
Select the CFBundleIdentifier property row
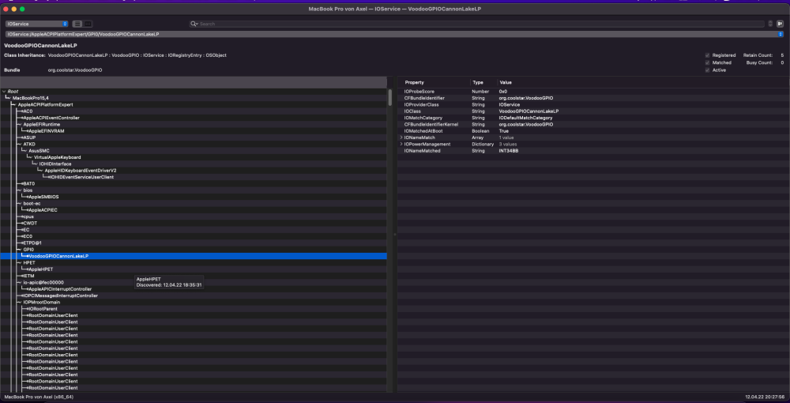coord(593,98)
